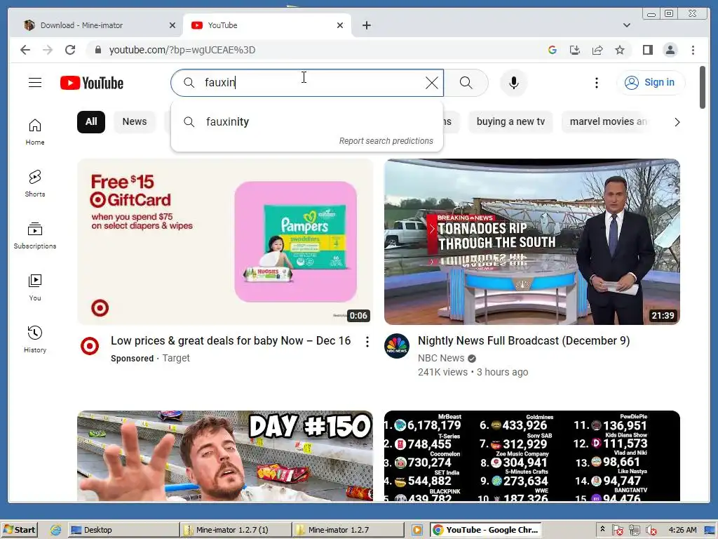The width and height of the screenshot is (718, 539).
Task: Open the Chrome three-dot menu
Action: coord(693,50)
